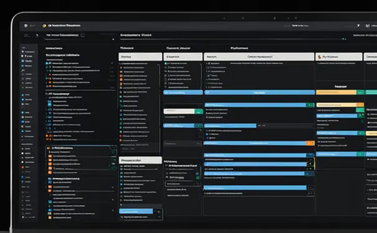
Task: Select the wrench icon in the left sidebar
Action: tap(23, 70)
